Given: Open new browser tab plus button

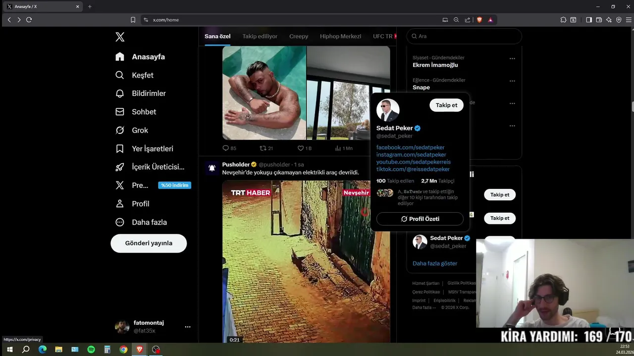Looking at the screenshot, I should (90, 6).
